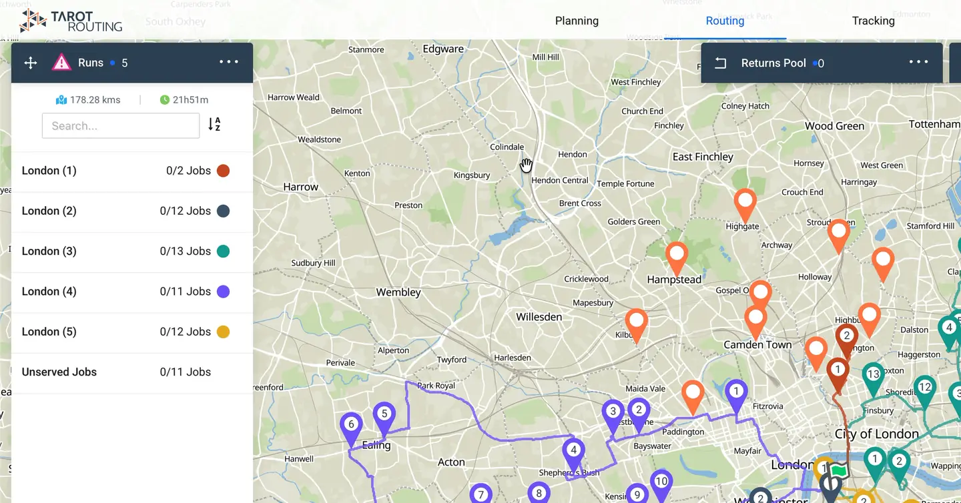Click the yellow color dot for London (5)
This screenshot has width=961, height=503.
[x=224, y=332]
